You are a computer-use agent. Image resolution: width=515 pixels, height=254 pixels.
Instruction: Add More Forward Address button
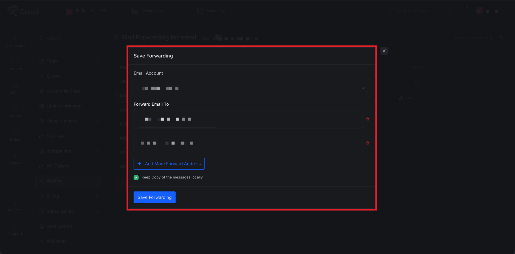pos(169,164)
